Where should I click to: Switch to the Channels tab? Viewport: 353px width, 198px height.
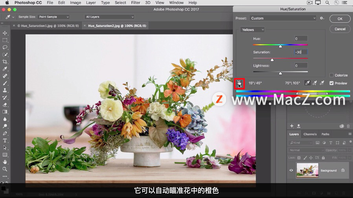tap(310, 134)
